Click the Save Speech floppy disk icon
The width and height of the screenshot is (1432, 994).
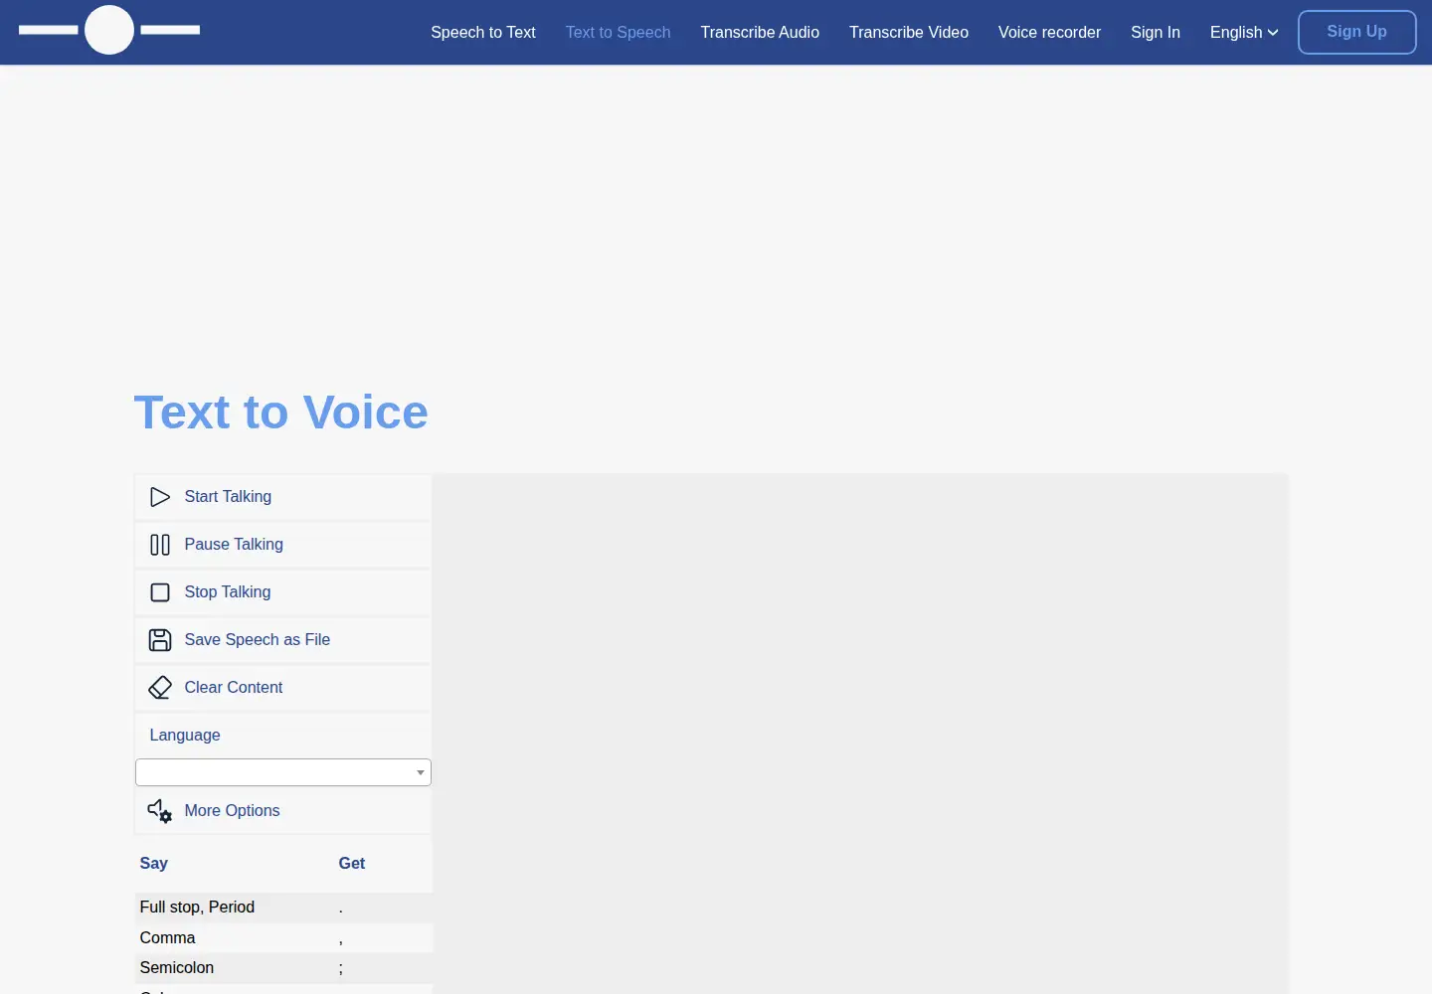pyautogui.click(x=160, y=640)
